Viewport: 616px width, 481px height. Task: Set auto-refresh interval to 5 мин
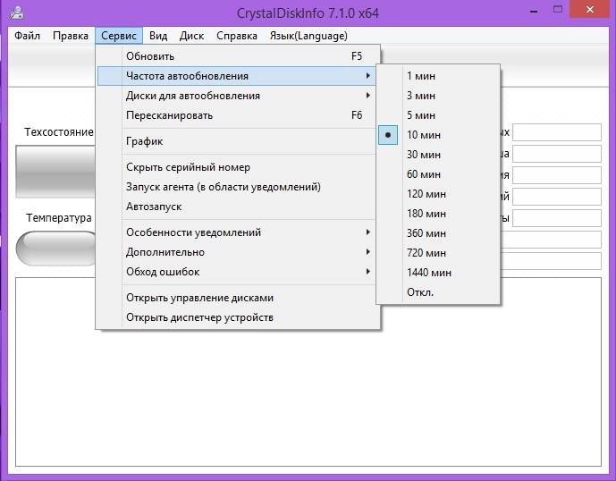(x=438, y=115)
